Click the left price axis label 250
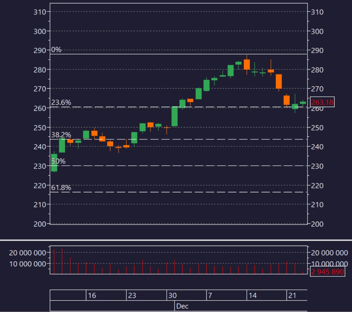The height and width of the screenshot is (312, 352). pyautogui.click(x=40, y=128)
